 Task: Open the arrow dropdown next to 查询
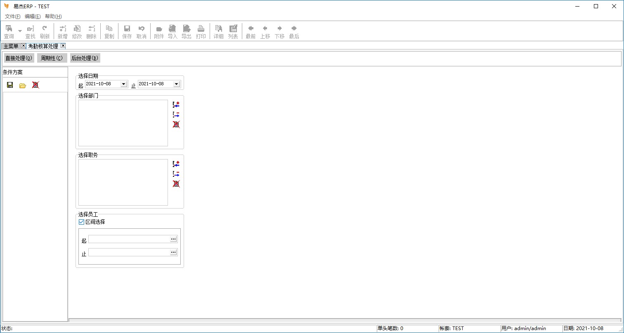[x=20, y=31]
